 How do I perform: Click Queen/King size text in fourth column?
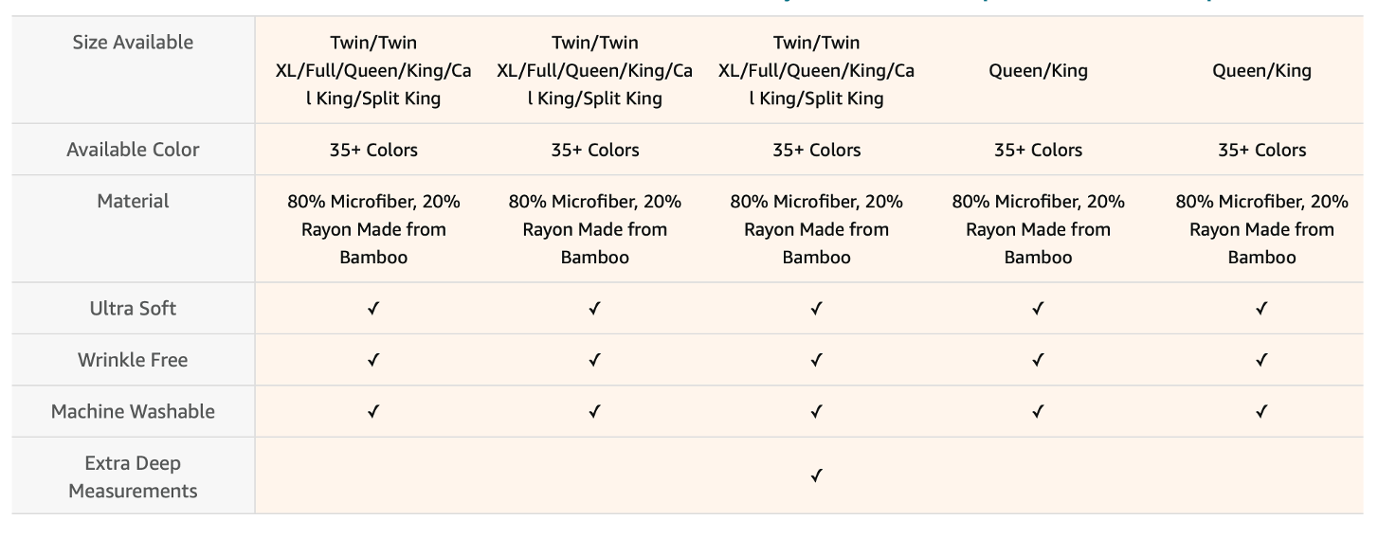(1038, 71)
